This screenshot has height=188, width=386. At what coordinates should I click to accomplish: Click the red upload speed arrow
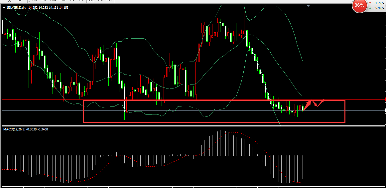(x=370, y=3)
